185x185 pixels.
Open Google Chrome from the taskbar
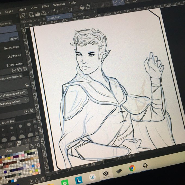[132, 168]
